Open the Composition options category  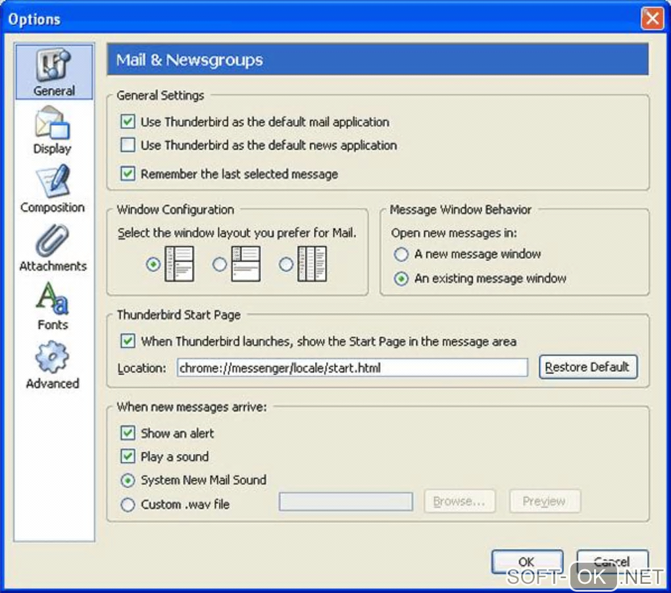[x=52, y=189]
